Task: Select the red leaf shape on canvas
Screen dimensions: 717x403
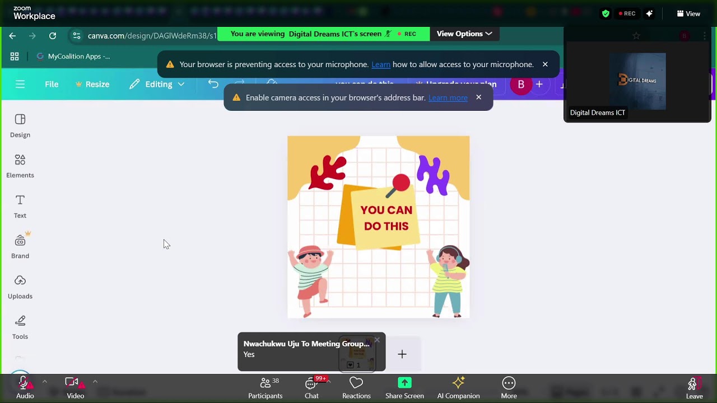Action: pyautogui.click(x=328, y=172)
